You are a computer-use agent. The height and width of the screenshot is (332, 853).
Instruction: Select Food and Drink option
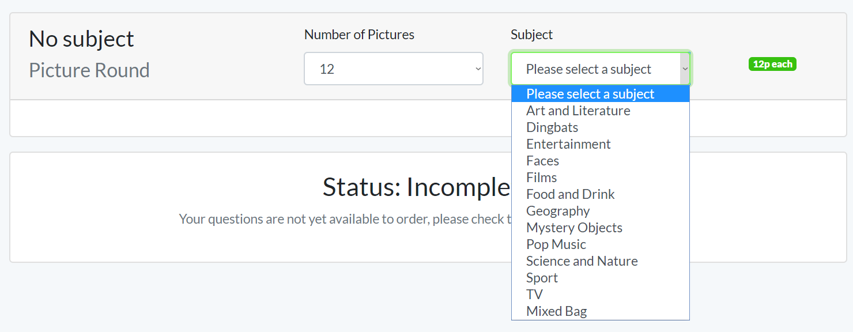(570, 194)
